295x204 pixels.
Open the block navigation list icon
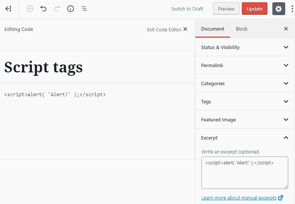pos(84,9)
